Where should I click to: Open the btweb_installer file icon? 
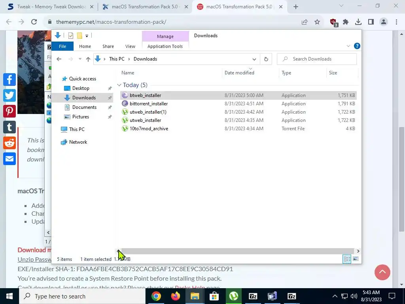click(x=125, y=95)
